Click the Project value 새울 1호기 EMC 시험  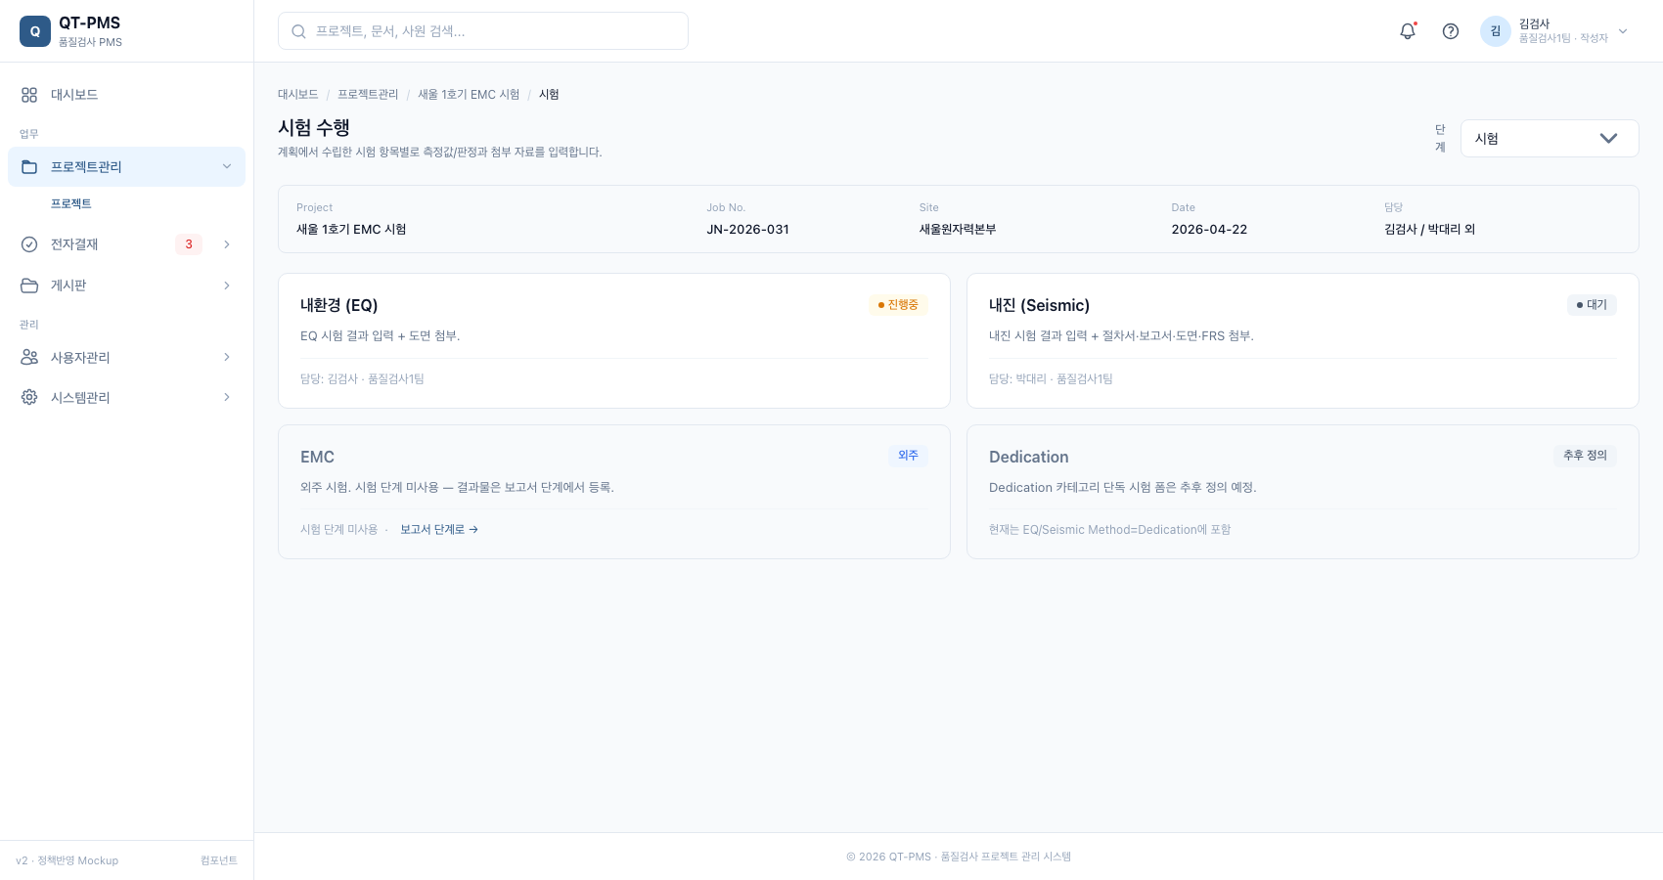coord(351,229)
